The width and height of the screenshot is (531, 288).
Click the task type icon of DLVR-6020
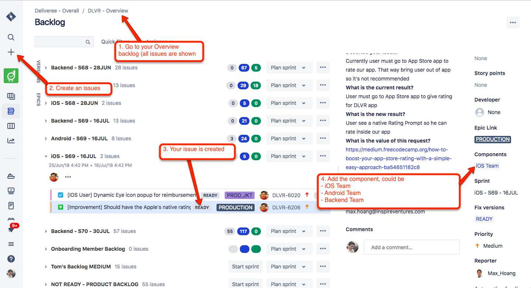coord(61,195)
